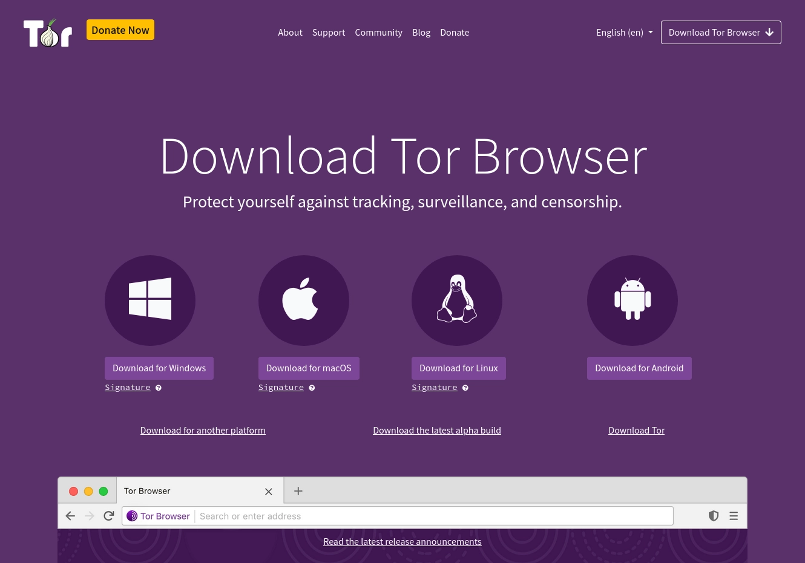The height and width of the screenshot is (563, 805).
Task: Click the Download Tor Browser heading text
Action: 403,157
